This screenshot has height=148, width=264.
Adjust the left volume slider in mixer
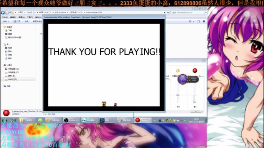pos(178,95)
